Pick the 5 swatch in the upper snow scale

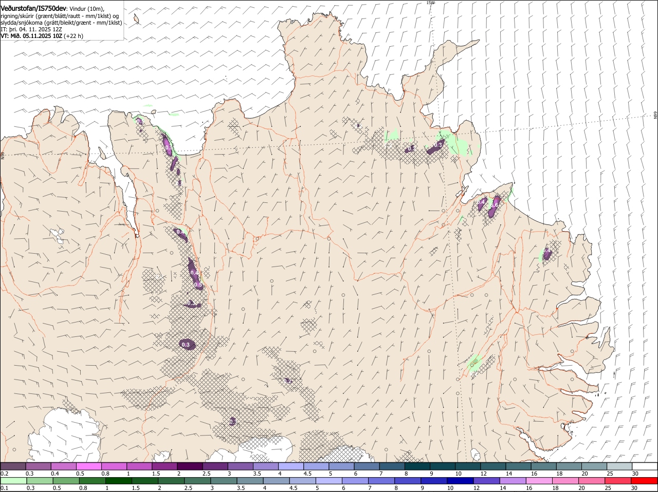[x=341, y=466]
